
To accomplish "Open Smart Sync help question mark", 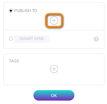I will click(96, 39).
